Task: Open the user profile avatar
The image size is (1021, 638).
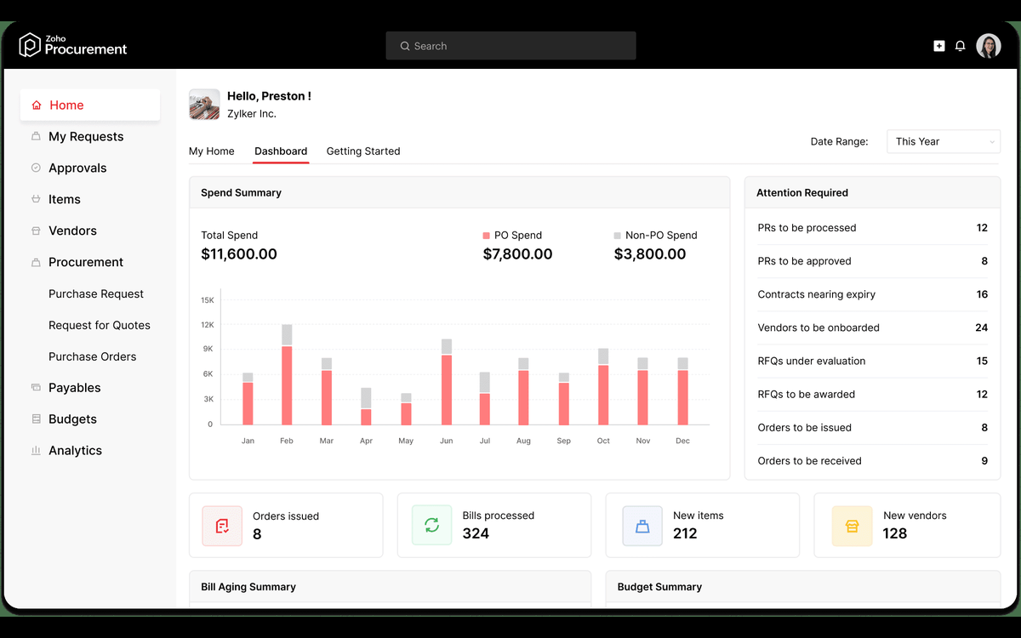Action: 989,46
